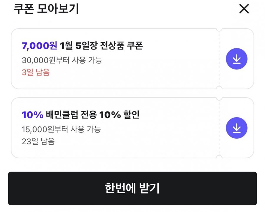Tap 전상품 in the first coupon title
Screen dimensions: 265x212
click(110, 46)
